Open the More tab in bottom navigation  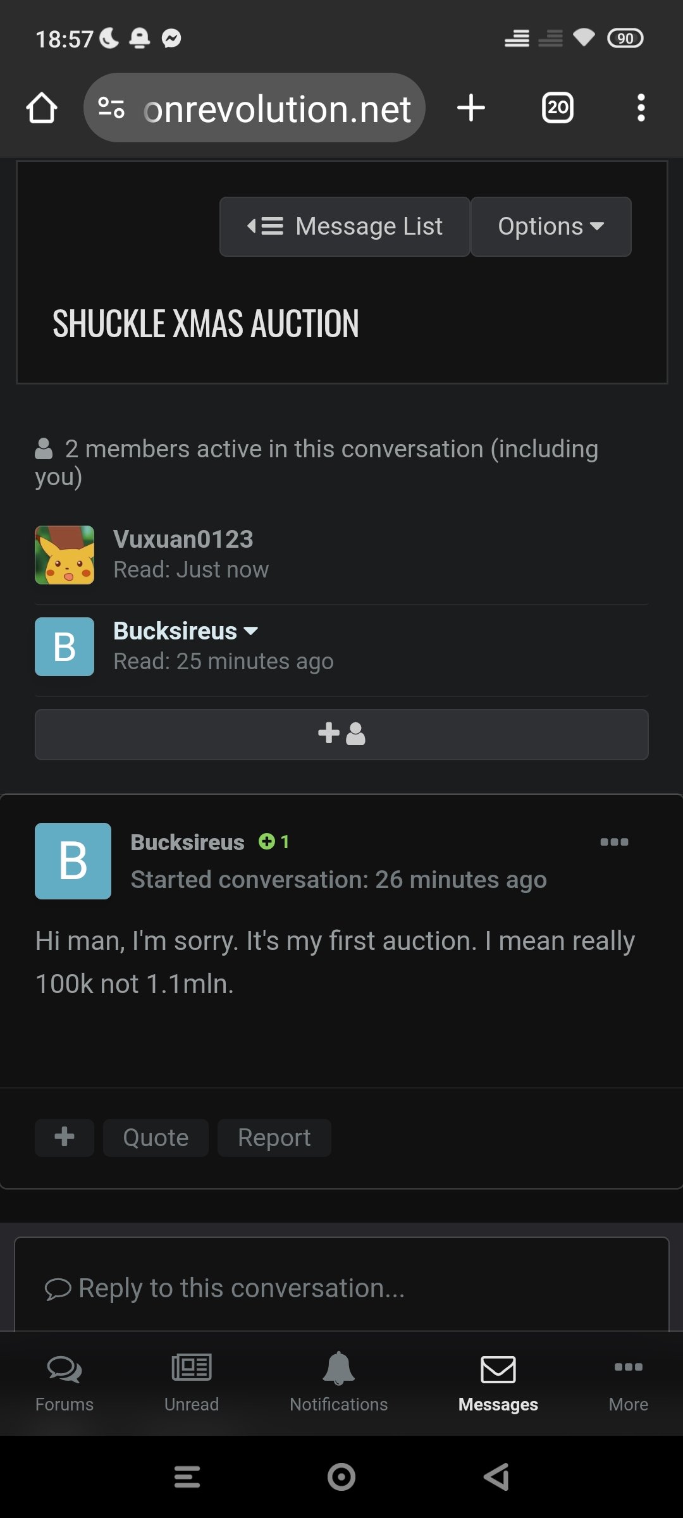coord(628,1383)
